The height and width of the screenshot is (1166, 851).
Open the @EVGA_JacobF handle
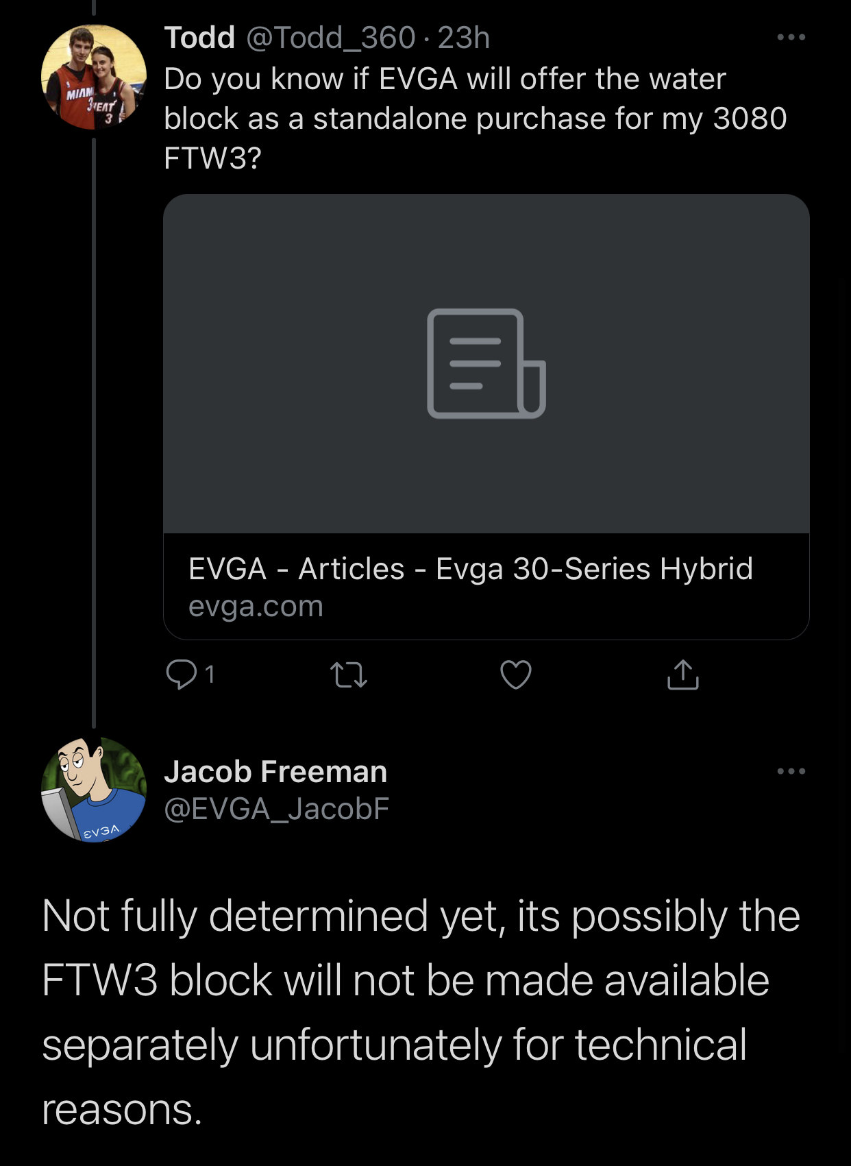(276, 809)
